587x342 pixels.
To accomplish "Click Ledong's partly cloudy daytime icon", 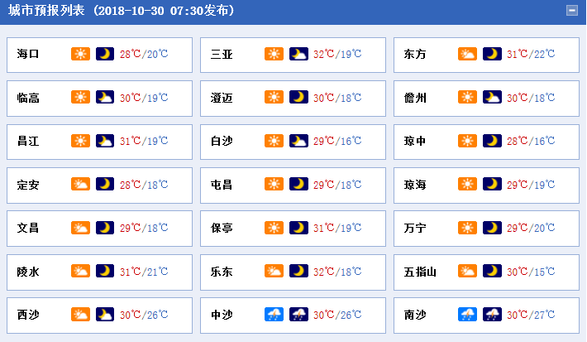I will point(274,271).
